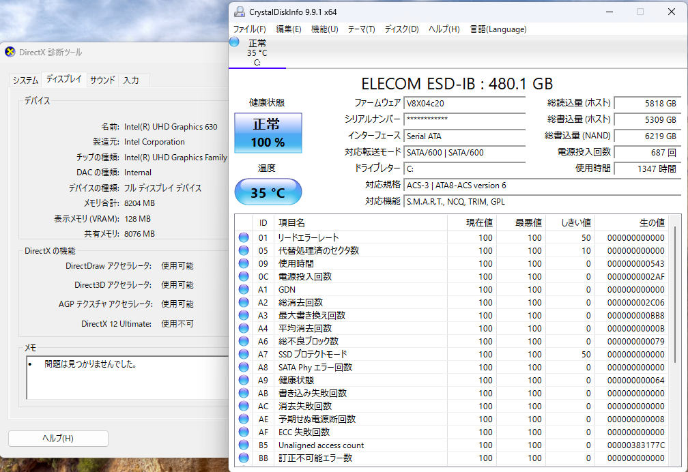Click status orb for 消去失敗回数 row
This screenshot has height=472, width=688.
coord(244,407)
